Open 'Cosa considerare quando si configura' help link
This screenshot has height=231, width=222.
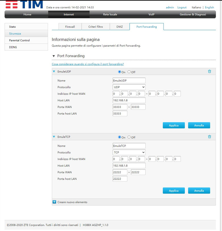(x=88, y=64)
